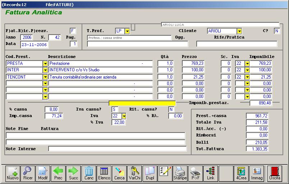Click the Qtà field of PRESTA row
The height and width of the screenshot is (184, 289).
point(165,63)
